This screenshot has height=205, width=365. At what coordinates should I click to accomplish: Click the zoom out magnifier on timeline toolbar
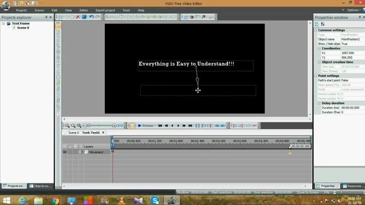pyautogui.click(x=74, y=125)
